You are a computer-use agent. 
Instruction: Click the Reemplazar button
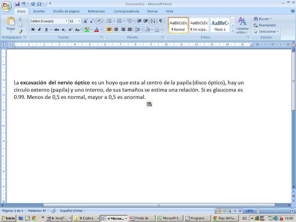[x=265, y=25]
